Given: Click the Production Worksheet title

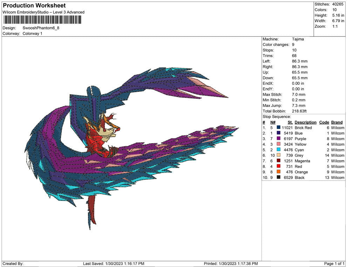Looking at the screenshot, I should [34, 6].
